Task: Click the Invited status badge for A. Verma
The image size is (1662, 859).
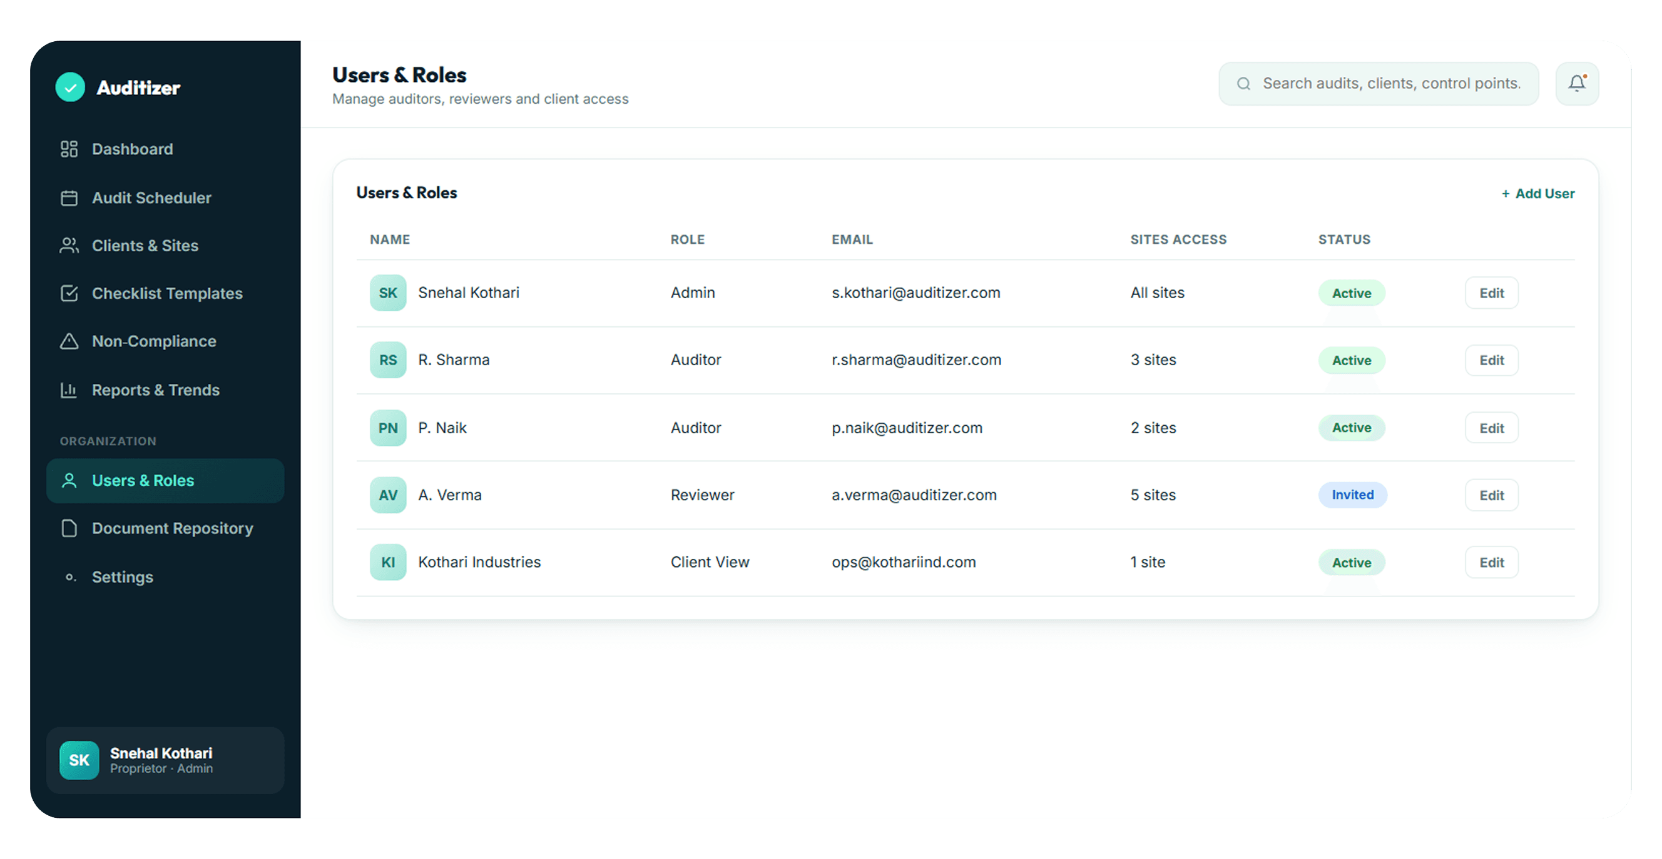Action: tap(1352, 495)
